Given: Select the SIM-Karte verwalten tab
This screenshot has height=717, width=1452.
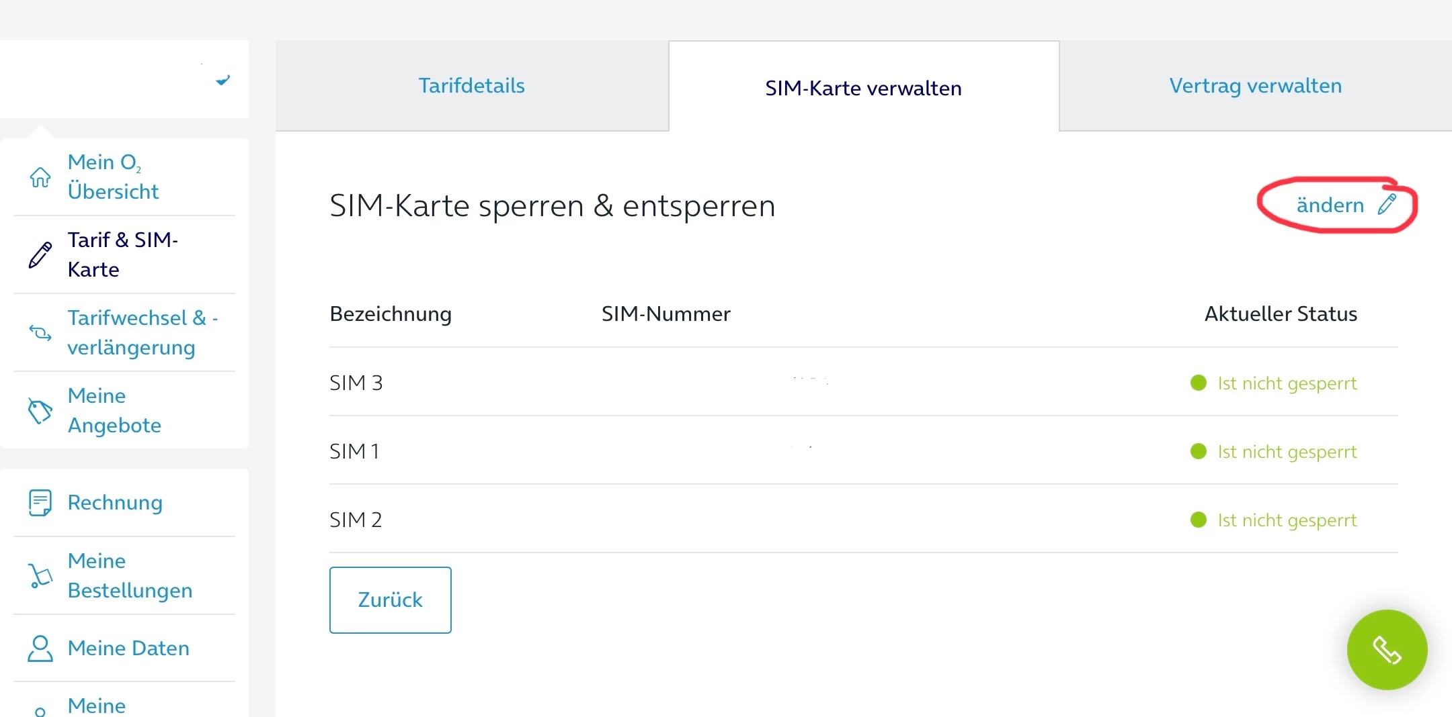Looking at the screenshot, I should pos(863,88).
